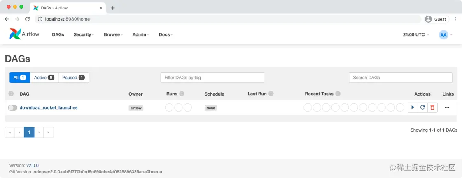This screenshot has width=462, height=178.
Task: Unpause the download_rocket_launches DAG toggle
Action: (x=13, y=108)
